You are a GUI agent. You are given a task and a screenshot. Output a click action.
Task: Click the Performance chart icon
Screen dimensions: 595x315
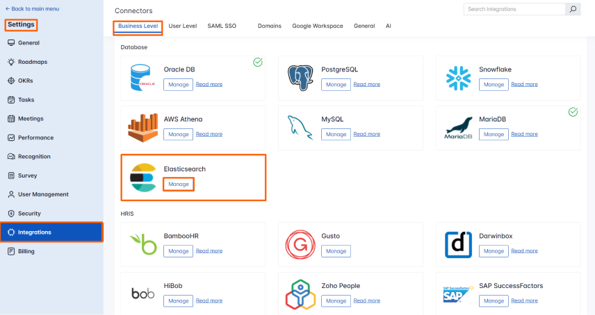(x=11, y=137)
